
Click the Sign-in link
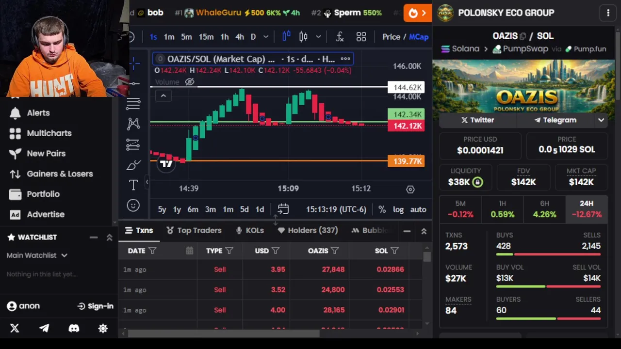(x=95, y=306)
